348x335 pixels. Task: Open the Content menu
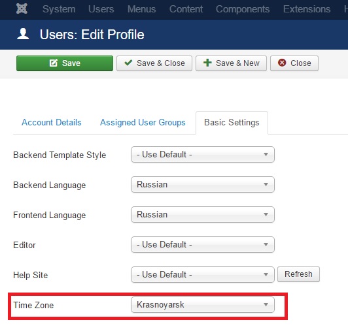click(186, 9)
